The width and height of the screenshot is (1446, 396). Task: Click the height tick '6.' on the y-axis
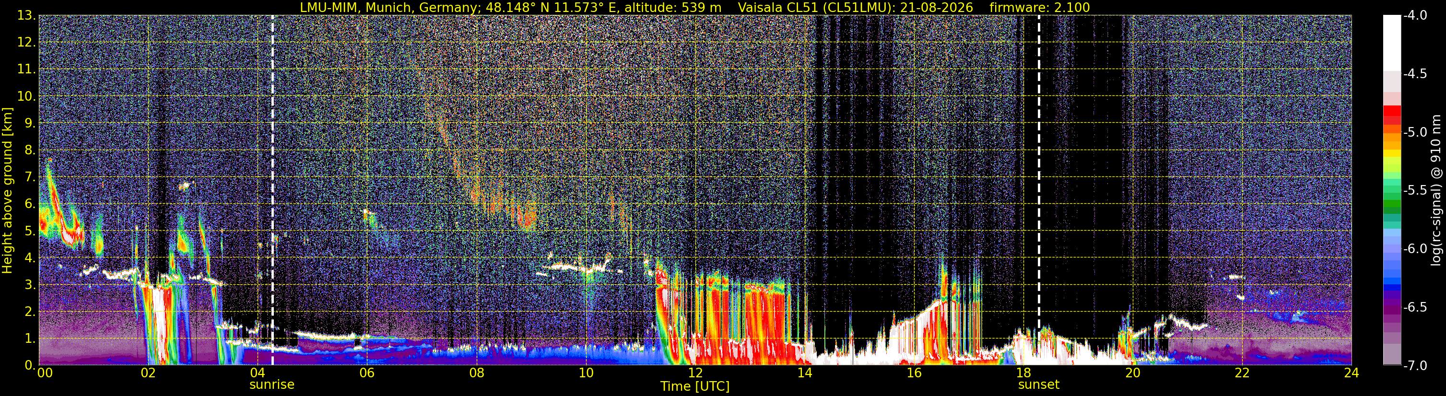(30, 204)
